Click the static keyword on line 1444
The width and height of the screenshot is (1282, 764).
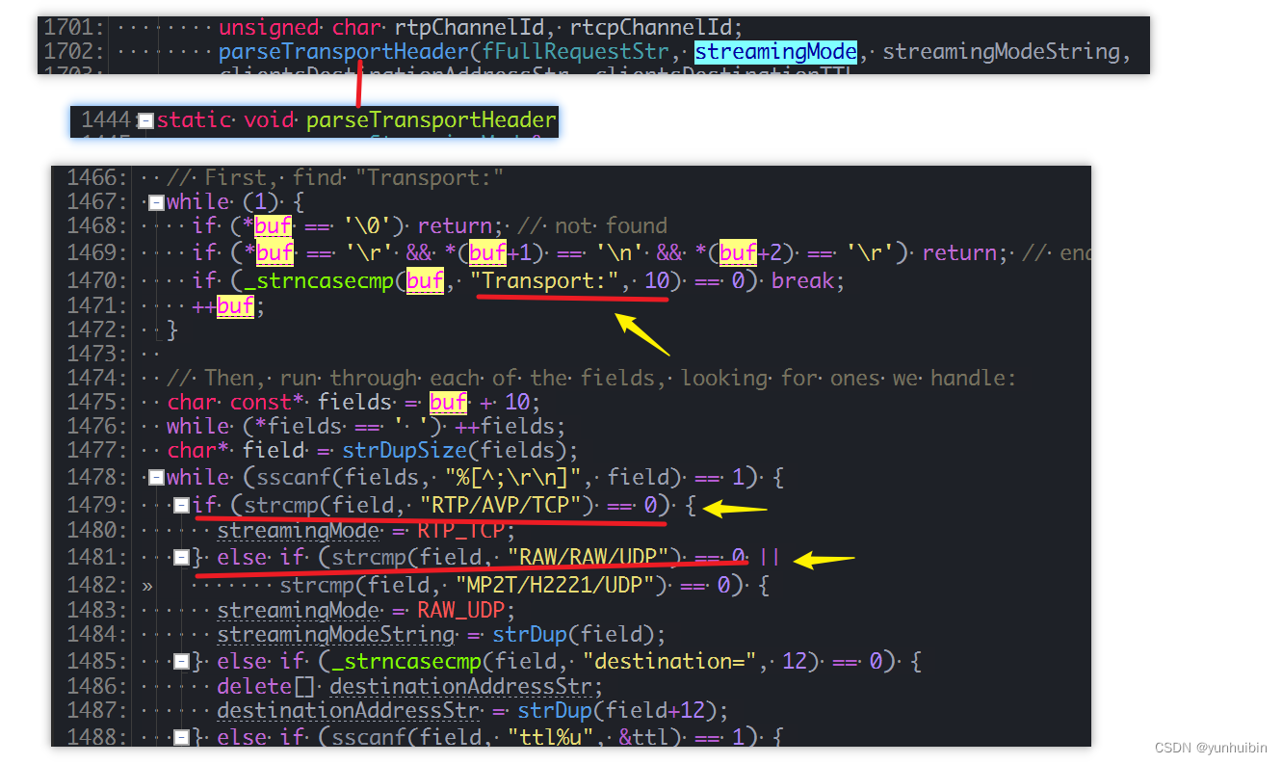194,120
